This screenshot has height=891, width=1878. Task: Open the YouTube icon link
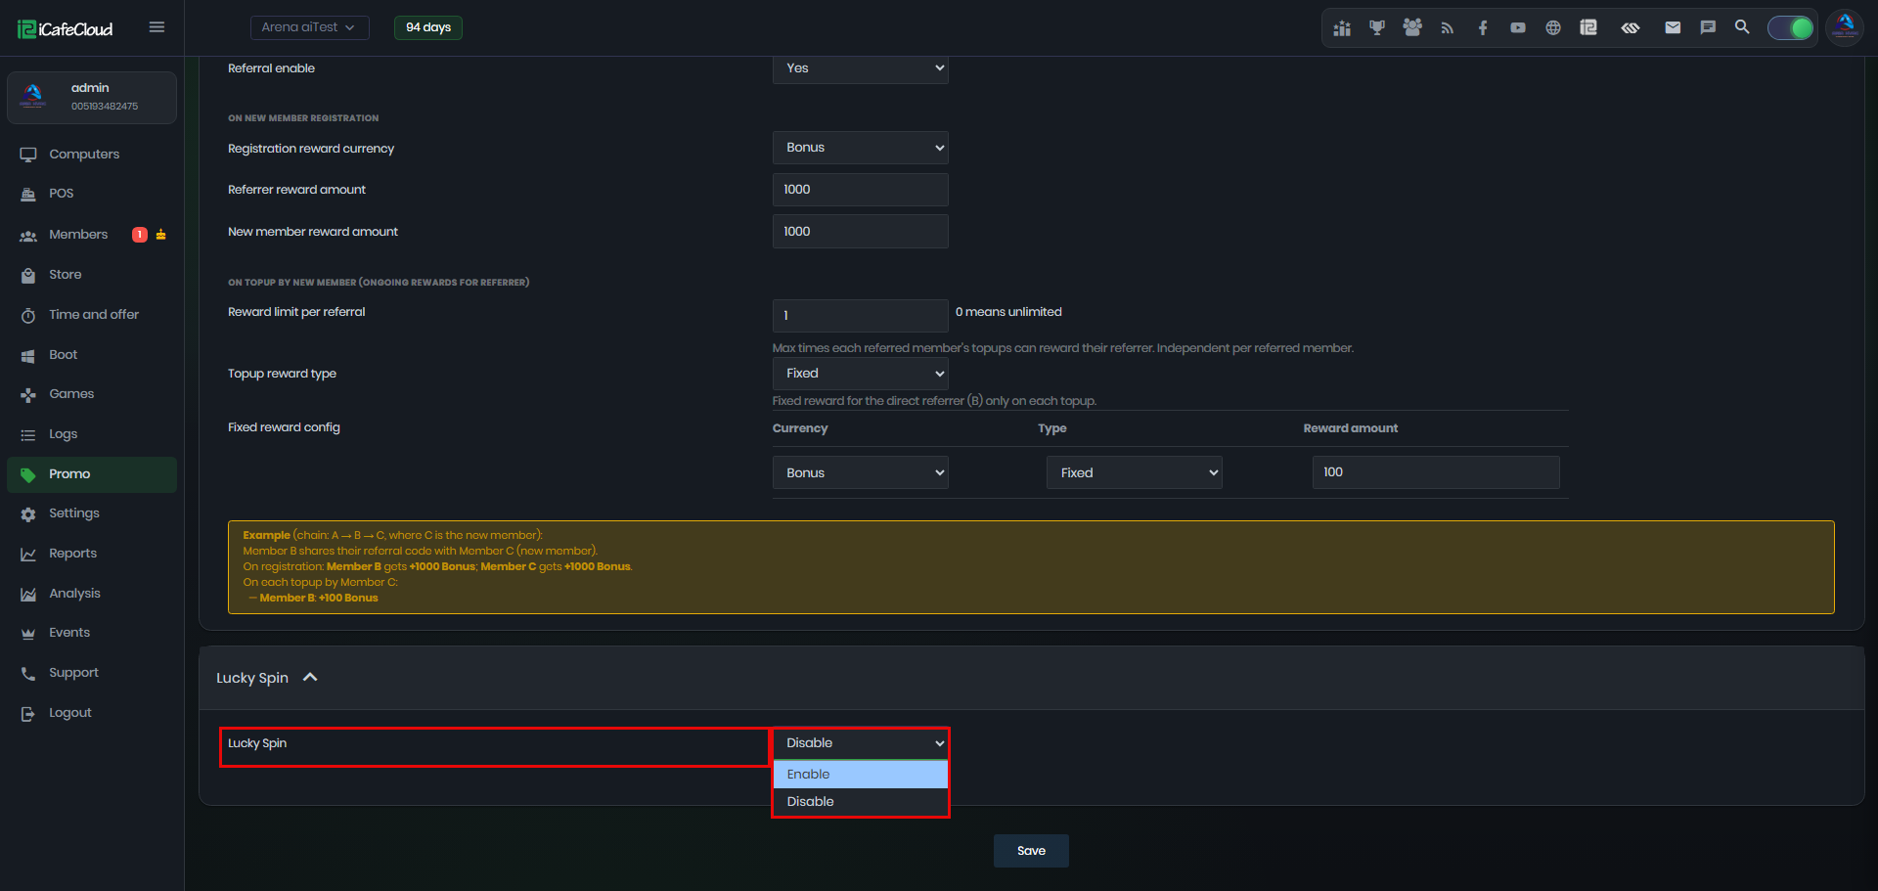(x=1518, y=28)
